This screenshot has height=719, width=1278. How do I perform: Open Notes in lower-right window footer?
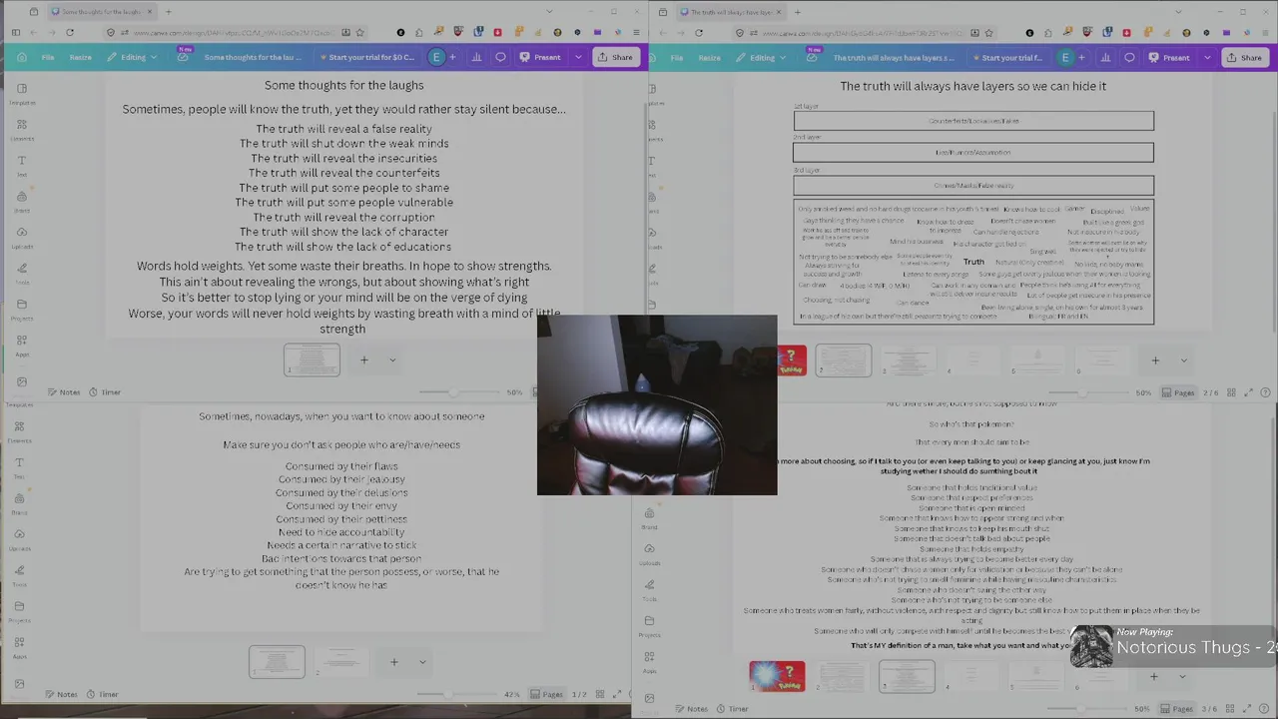pyautogui.click(x=692, y=709)
